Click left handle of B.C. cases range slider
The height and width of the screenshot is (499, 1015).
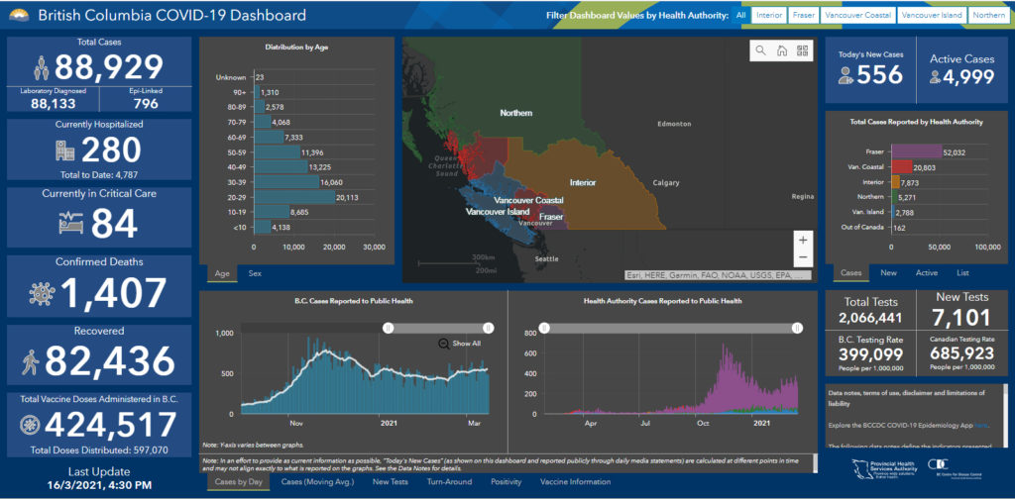(389, 328)
